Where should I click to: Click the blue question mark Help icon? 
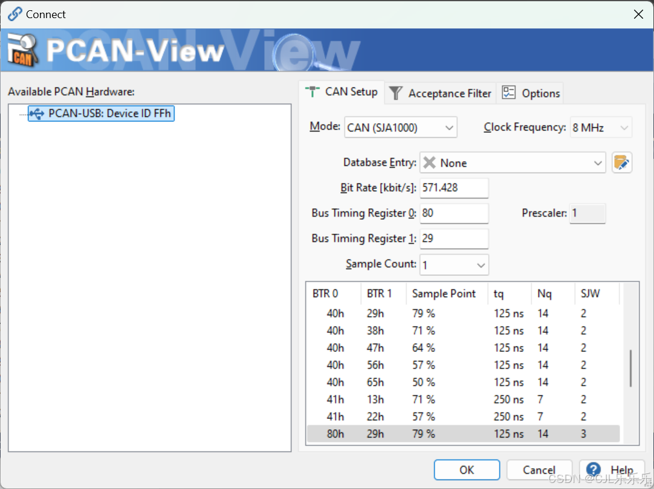click(594, 470)
